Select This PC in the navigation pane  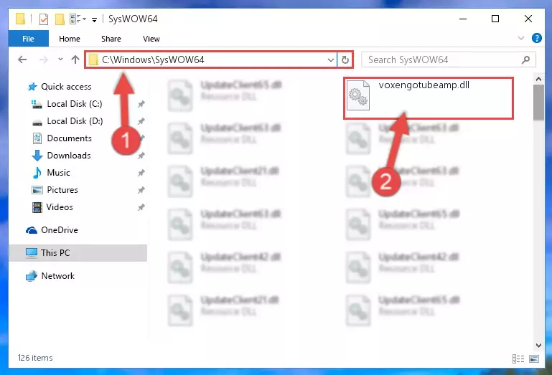point(78,253)
